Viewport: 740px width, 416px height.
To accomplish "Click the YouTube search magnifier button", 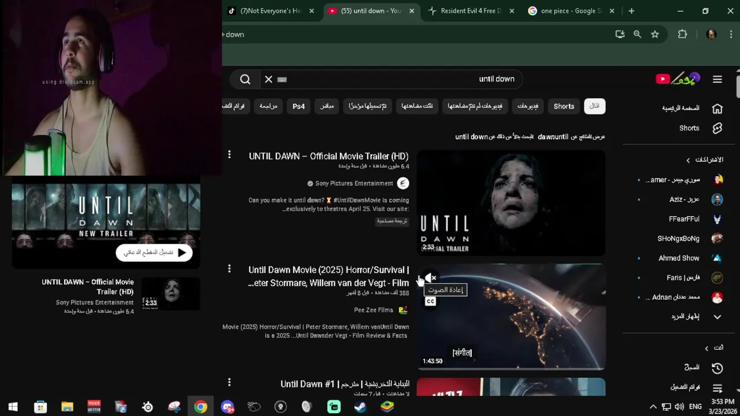I will point(245,79).
